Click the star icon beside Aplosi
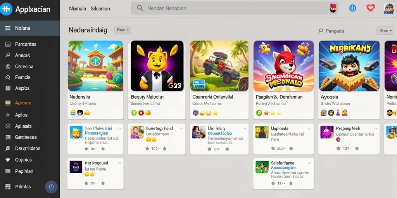This screenshot has height=198, width=397. tap(8, 114)
